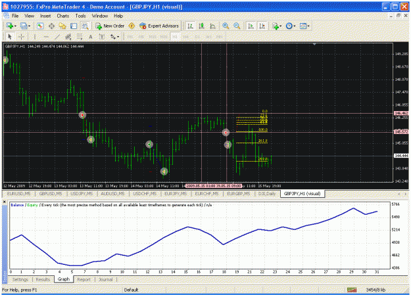Select the Trendline drawing tool
Image resolution: width=411 pixels, height=295 pixels.
tap(57, 37)
